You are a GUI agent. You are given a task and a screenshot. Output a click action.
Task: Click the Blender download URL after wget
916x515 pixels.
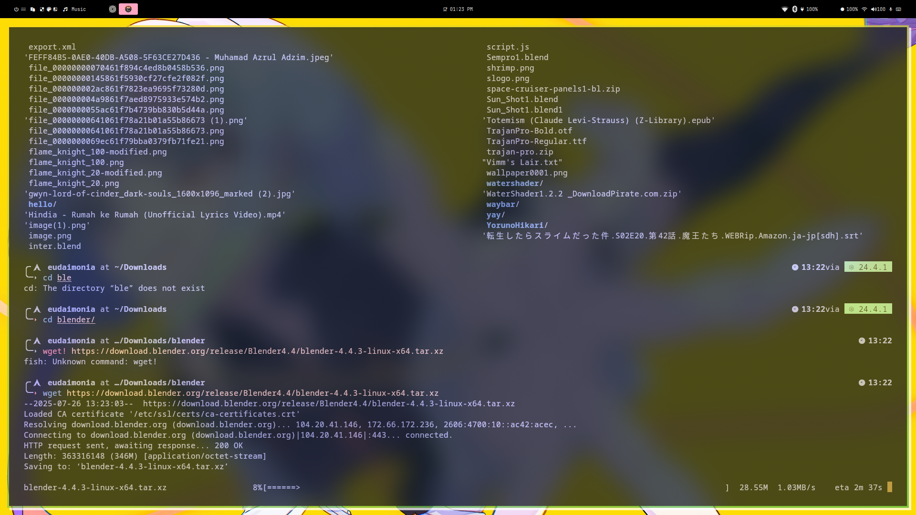click(x=252, y=393)
